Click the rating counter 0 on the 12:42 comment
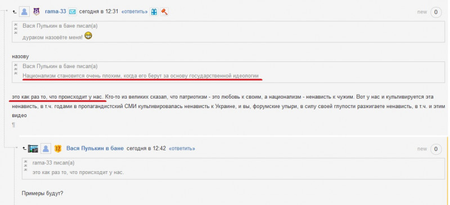 click(x=436, y=149)
